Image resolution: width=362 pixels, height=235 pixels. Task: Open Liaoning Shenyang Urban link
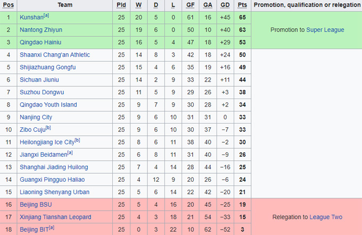[54, 192]
